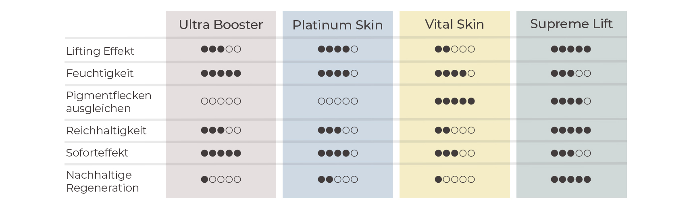Select the Platinum Skin column header
Image resolution: width=689 pixels, height=211 pixels.
[337, 25]
